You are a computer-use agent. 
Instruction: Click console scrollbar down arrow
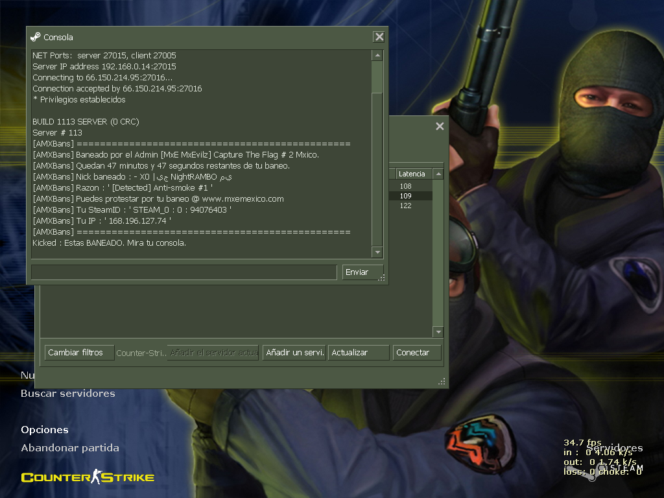click(377, 252)
